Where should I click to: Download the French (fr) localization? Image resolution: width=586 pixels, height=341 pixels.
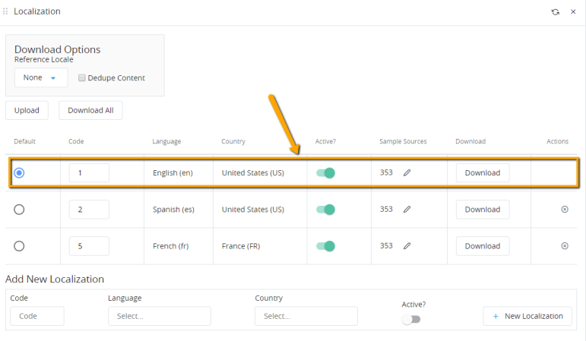coord(483,246)
